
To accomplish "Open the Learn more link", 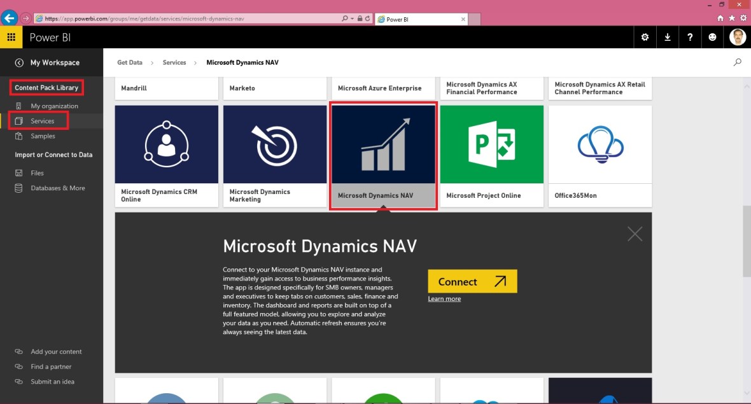I will pyautogui.click(x=444, y=298).
